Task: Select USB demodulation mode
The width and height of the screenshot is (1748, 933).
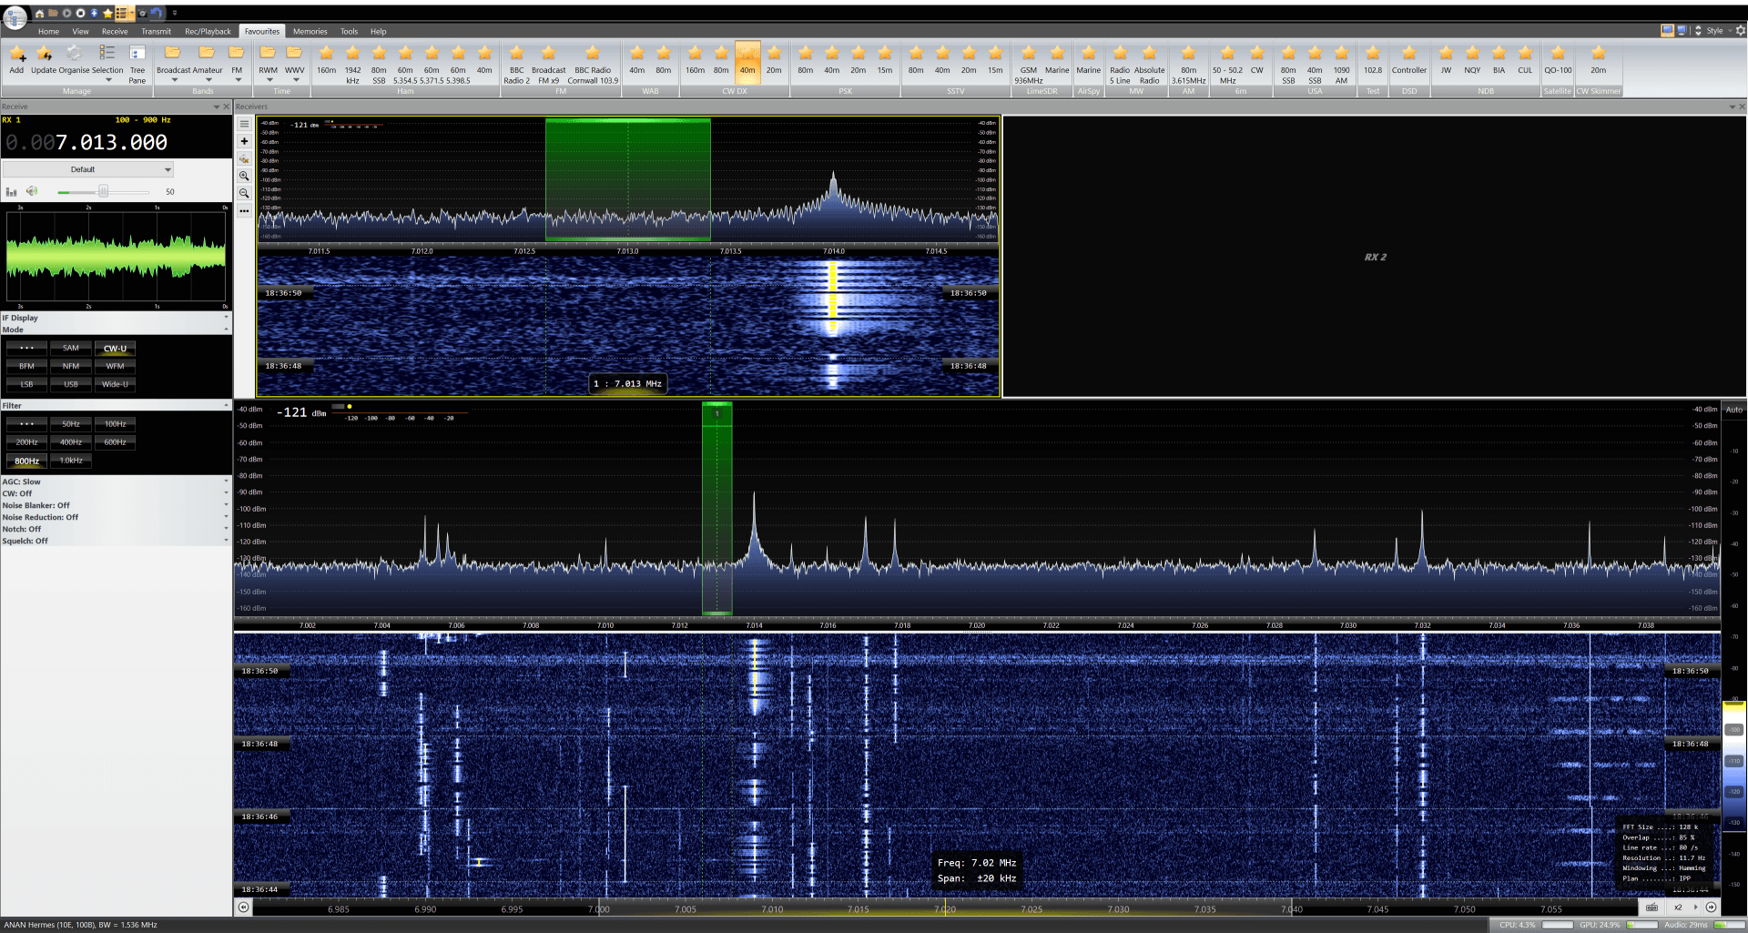Action: click(x=71, y=384)
